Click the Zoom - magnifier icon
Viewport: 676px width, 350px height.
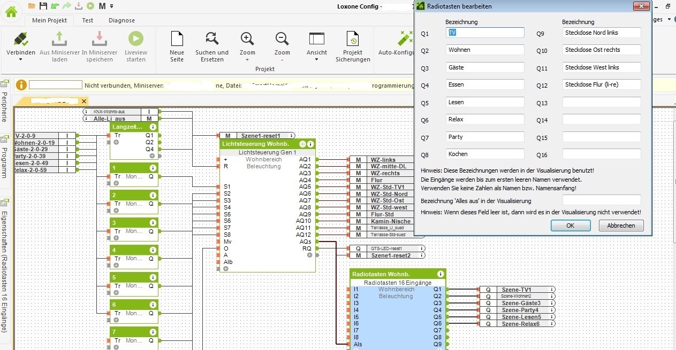[282, 40]
